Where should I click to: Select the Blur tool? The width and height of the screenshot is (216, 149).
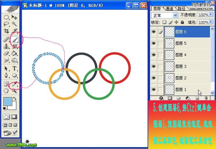tap(6, 60)
